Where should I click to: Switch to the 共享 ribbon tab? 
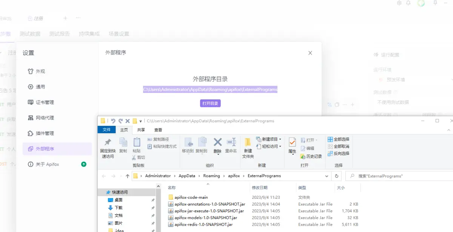click(x=141, y=130)
